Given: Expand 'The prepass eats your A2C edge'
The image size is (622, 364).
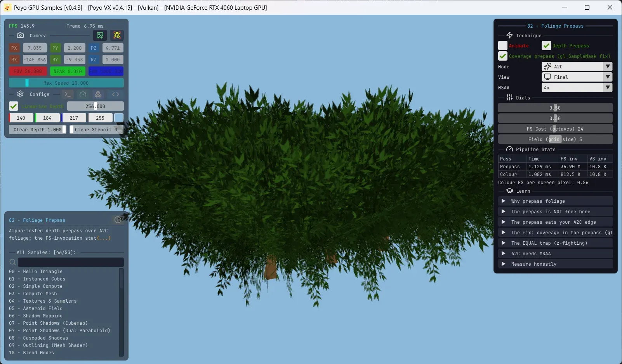Looking at the screenshot, I should coord(556,222).
